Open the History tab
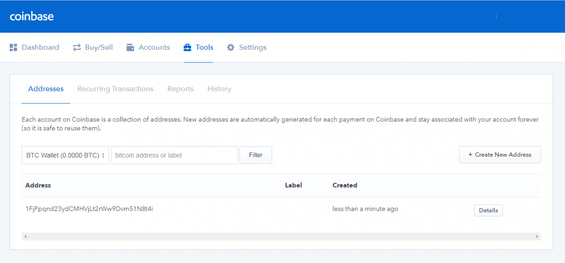565x263 pixels. pos(219,89)
